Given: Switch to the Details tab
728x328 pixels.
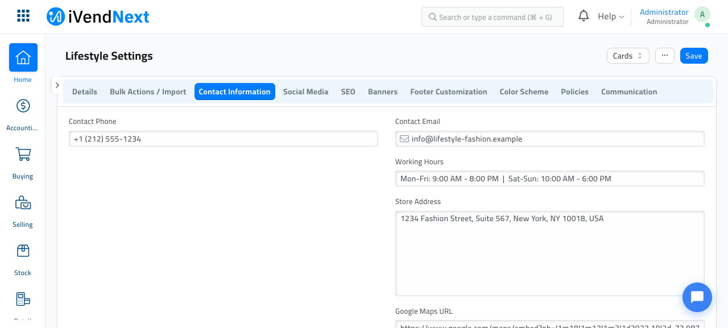Looking at the screenshot, I should point(85,92).
